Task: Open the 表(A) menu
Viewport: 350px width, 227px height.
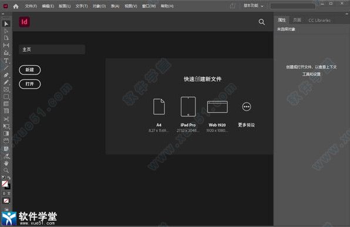Action: click(115, 6)
